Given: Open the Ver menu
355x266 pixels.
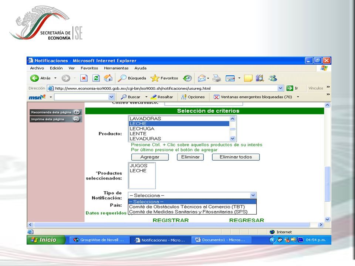Looking at the screenshot, I should pos(71,68).
